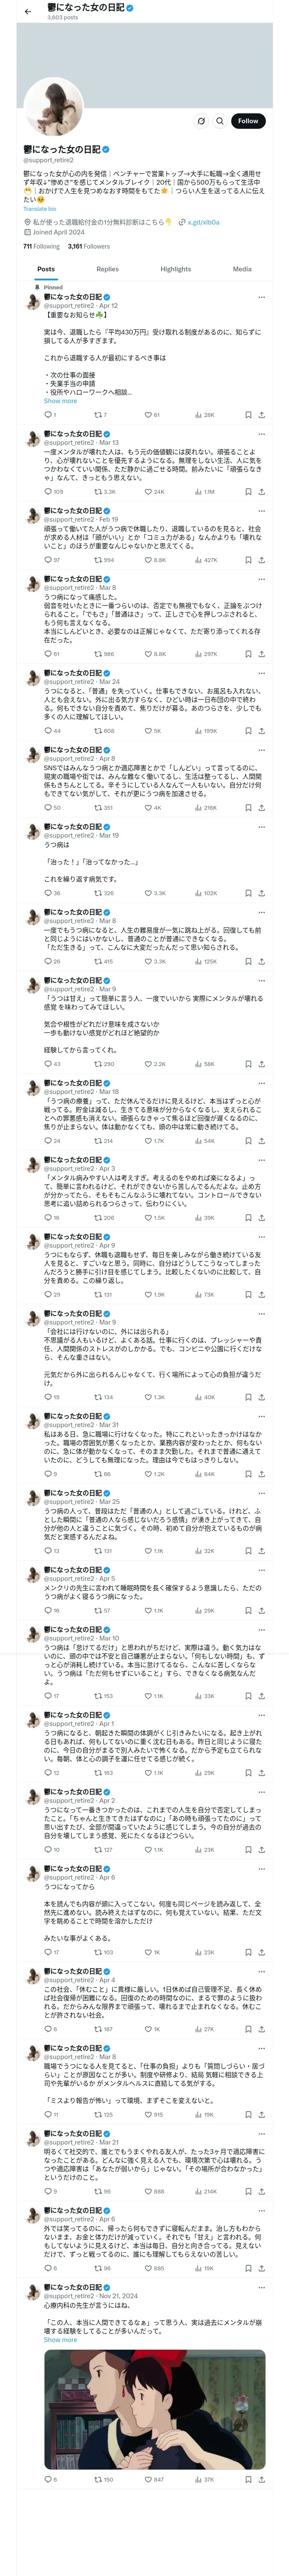Go back using the header arrow
The height and width of the screenshot is (2576, 289).
pyautogui.click(x=28, y=12)
